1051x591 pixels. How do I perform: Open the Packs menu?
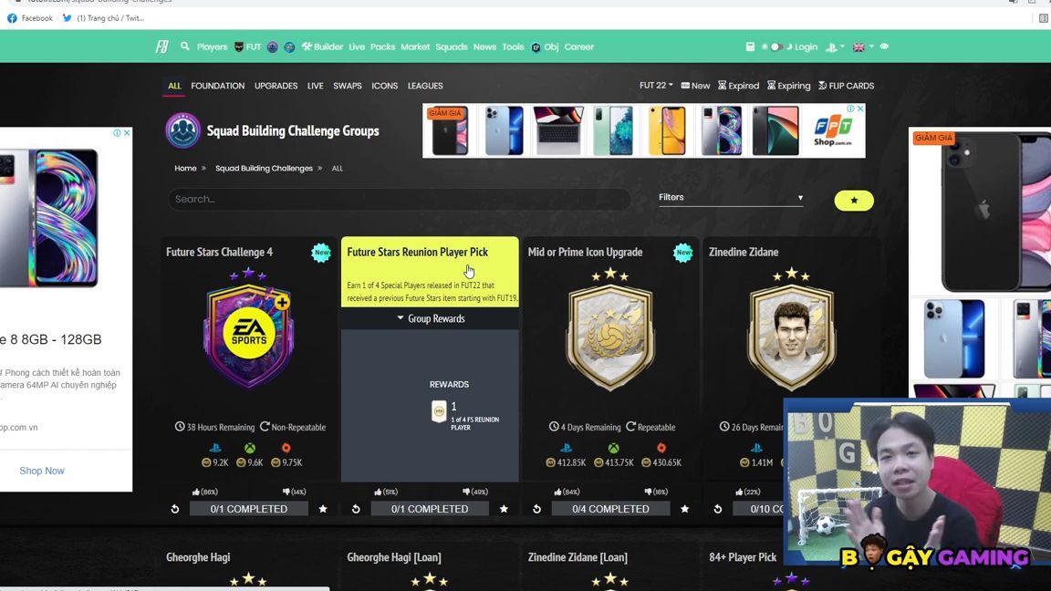pyautogui.click(x=383, y=47)
